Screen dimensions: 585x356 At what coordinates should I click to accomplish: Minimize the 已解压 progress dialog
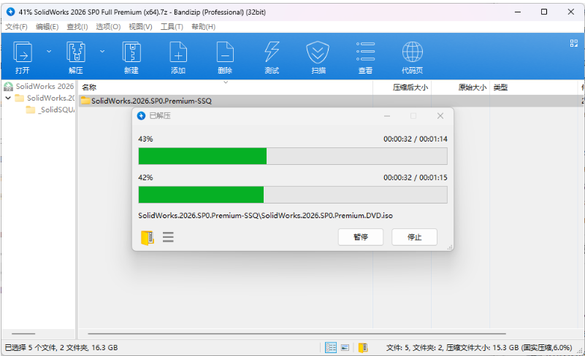click(387, 116)
